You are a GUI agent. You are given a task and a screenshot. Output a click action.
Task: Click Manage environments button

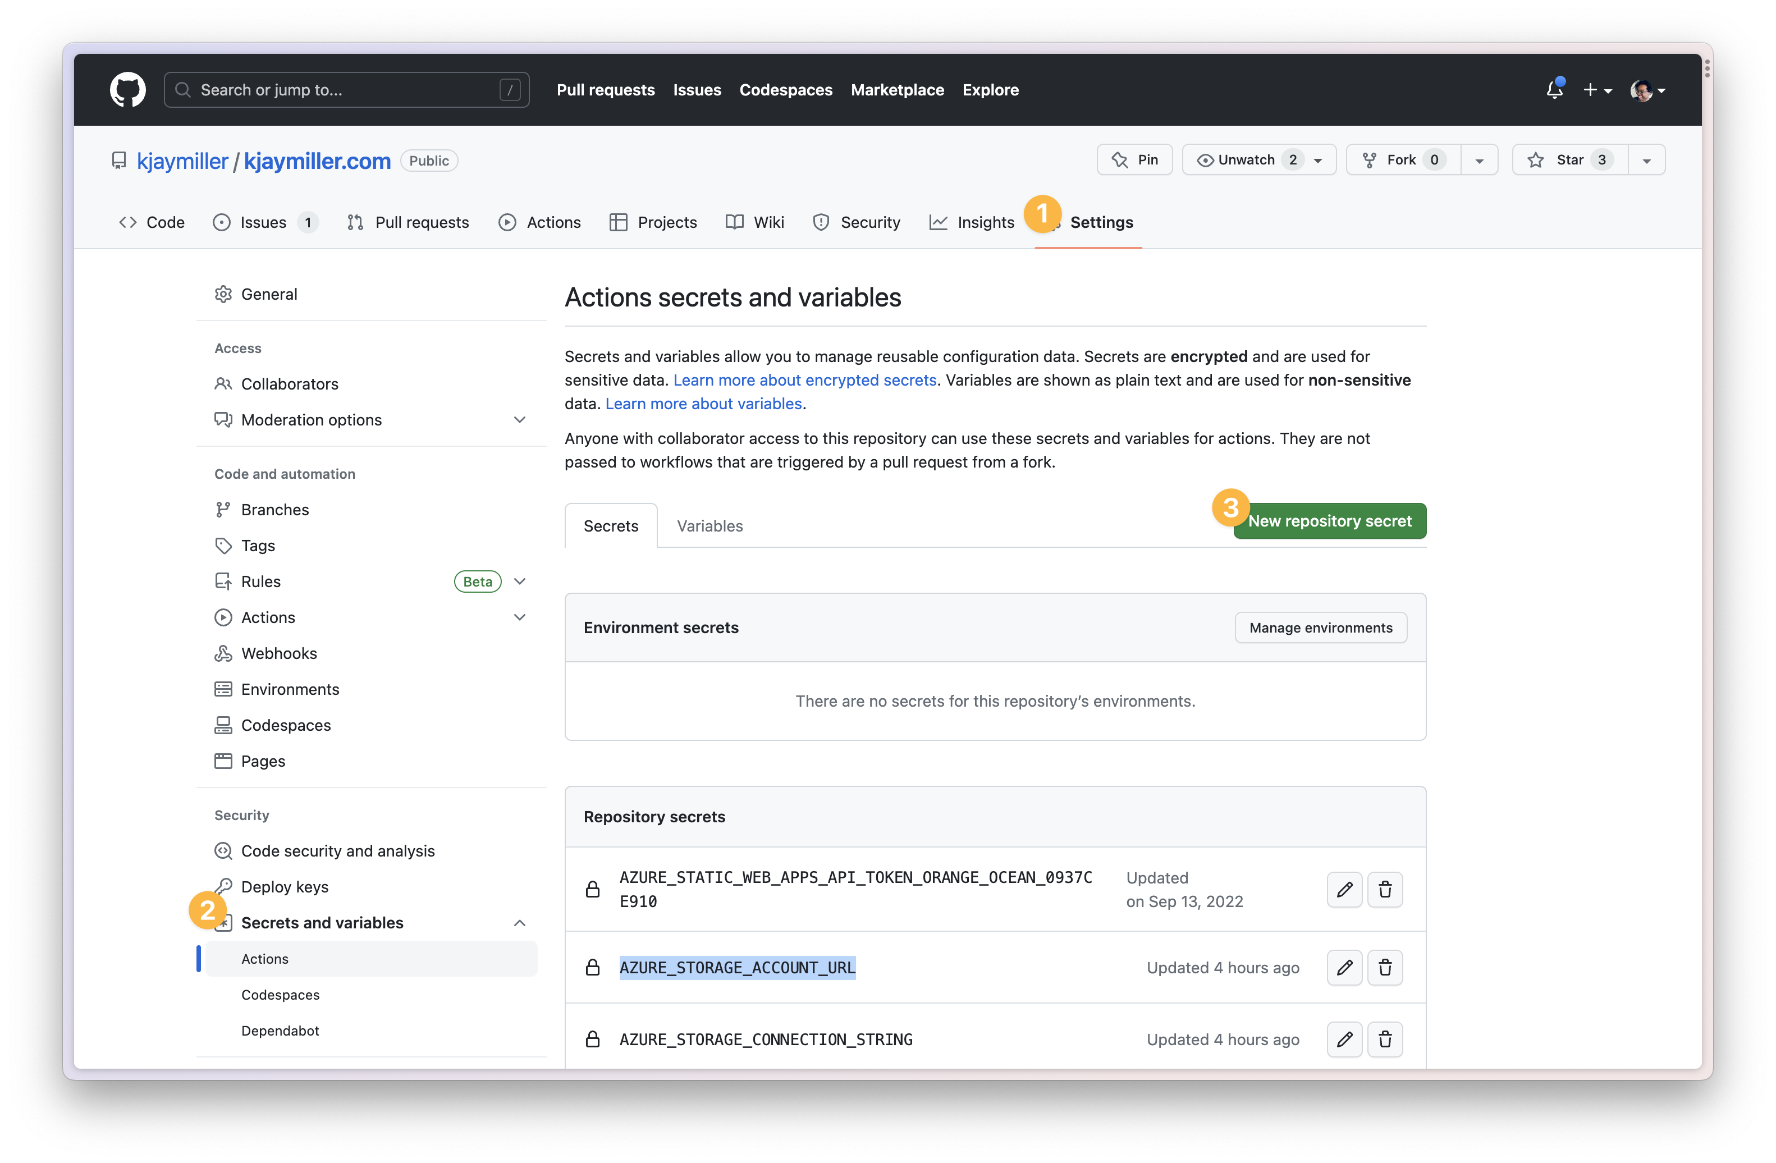click(1321, 628)
